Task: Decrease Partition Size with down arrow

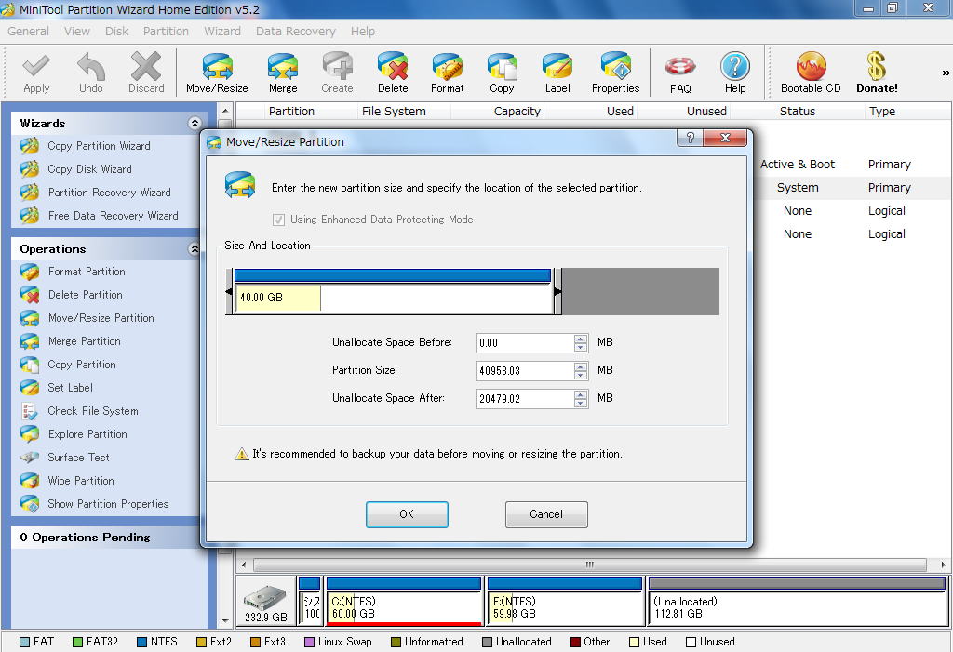Action: (581, 375)
